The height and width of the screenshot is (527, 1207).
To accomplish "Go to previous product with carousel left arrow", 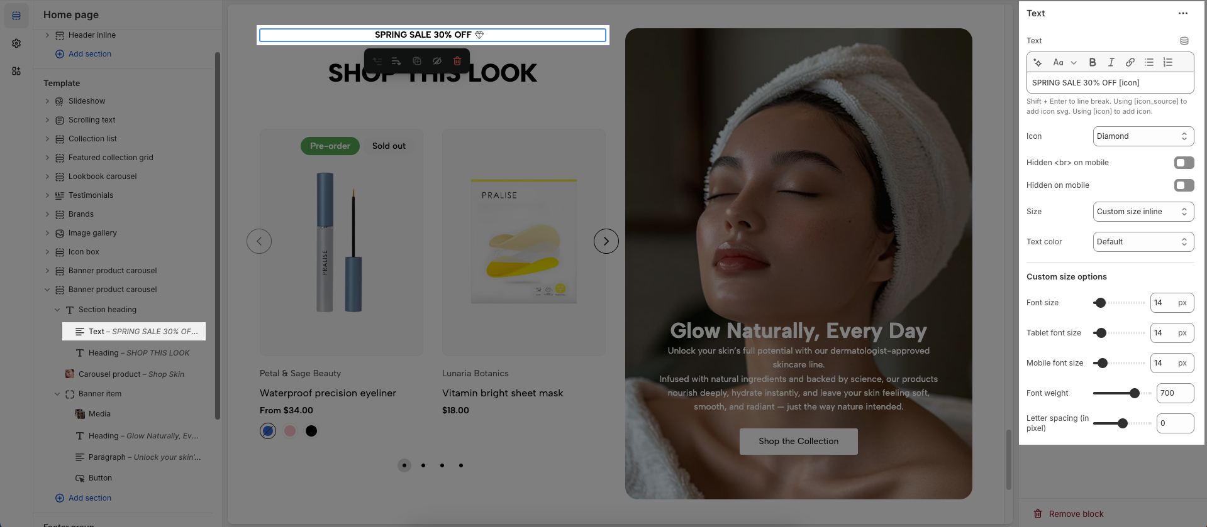I will (259, 241).
